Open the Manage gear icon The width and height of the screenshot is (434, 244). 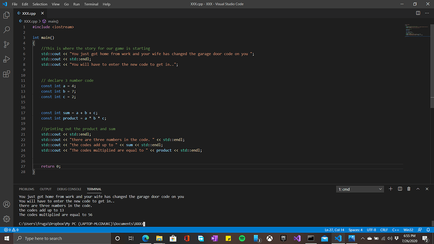point(6,219)
